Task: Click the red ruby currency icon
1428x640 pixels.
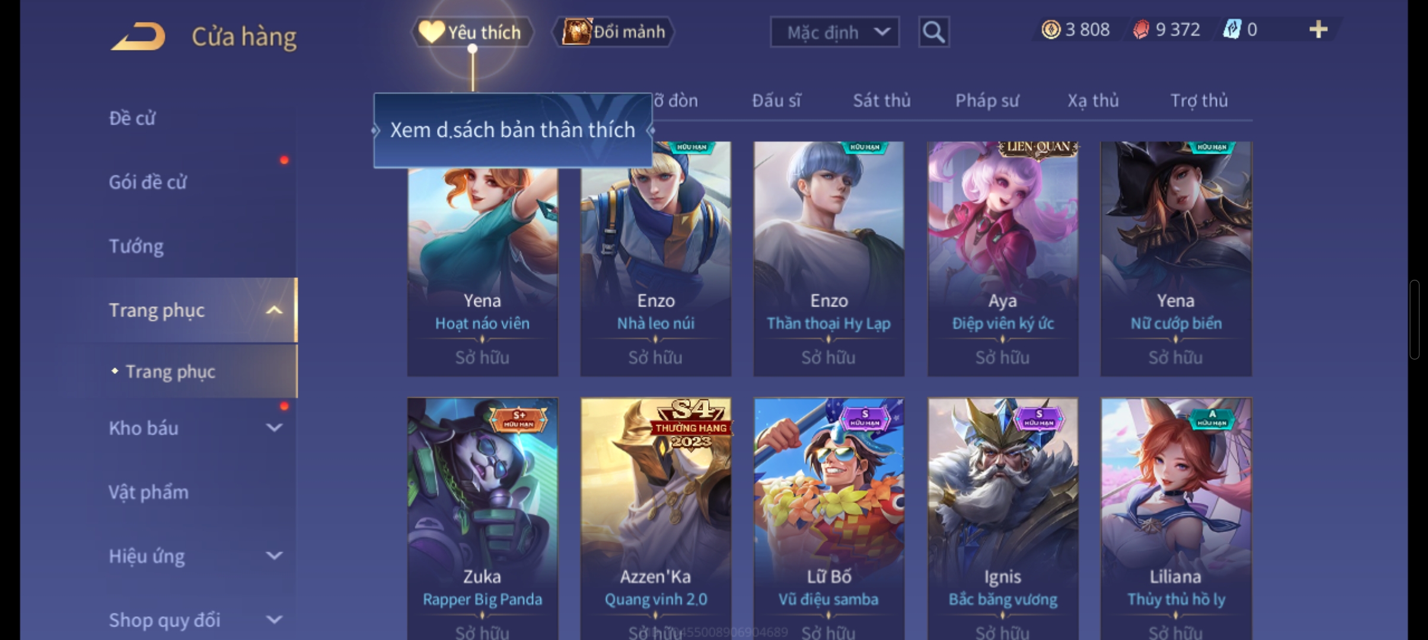Action: coord(1140,30)
